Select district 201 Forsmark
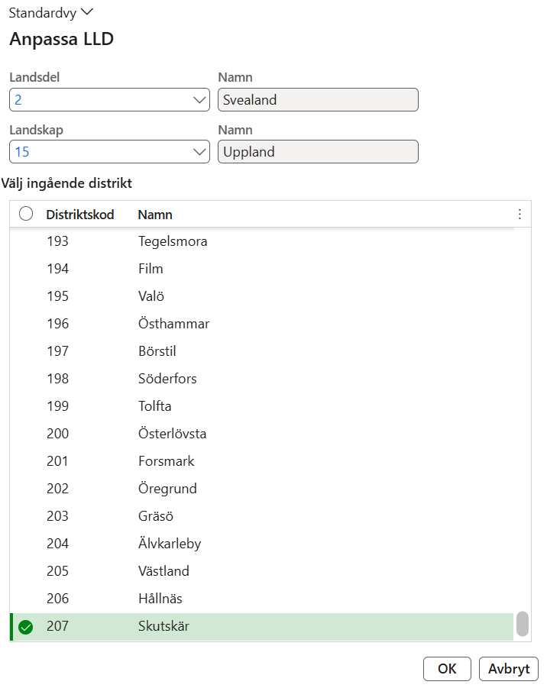This screenshot has width=547, height=688. (x=261, y=461)
